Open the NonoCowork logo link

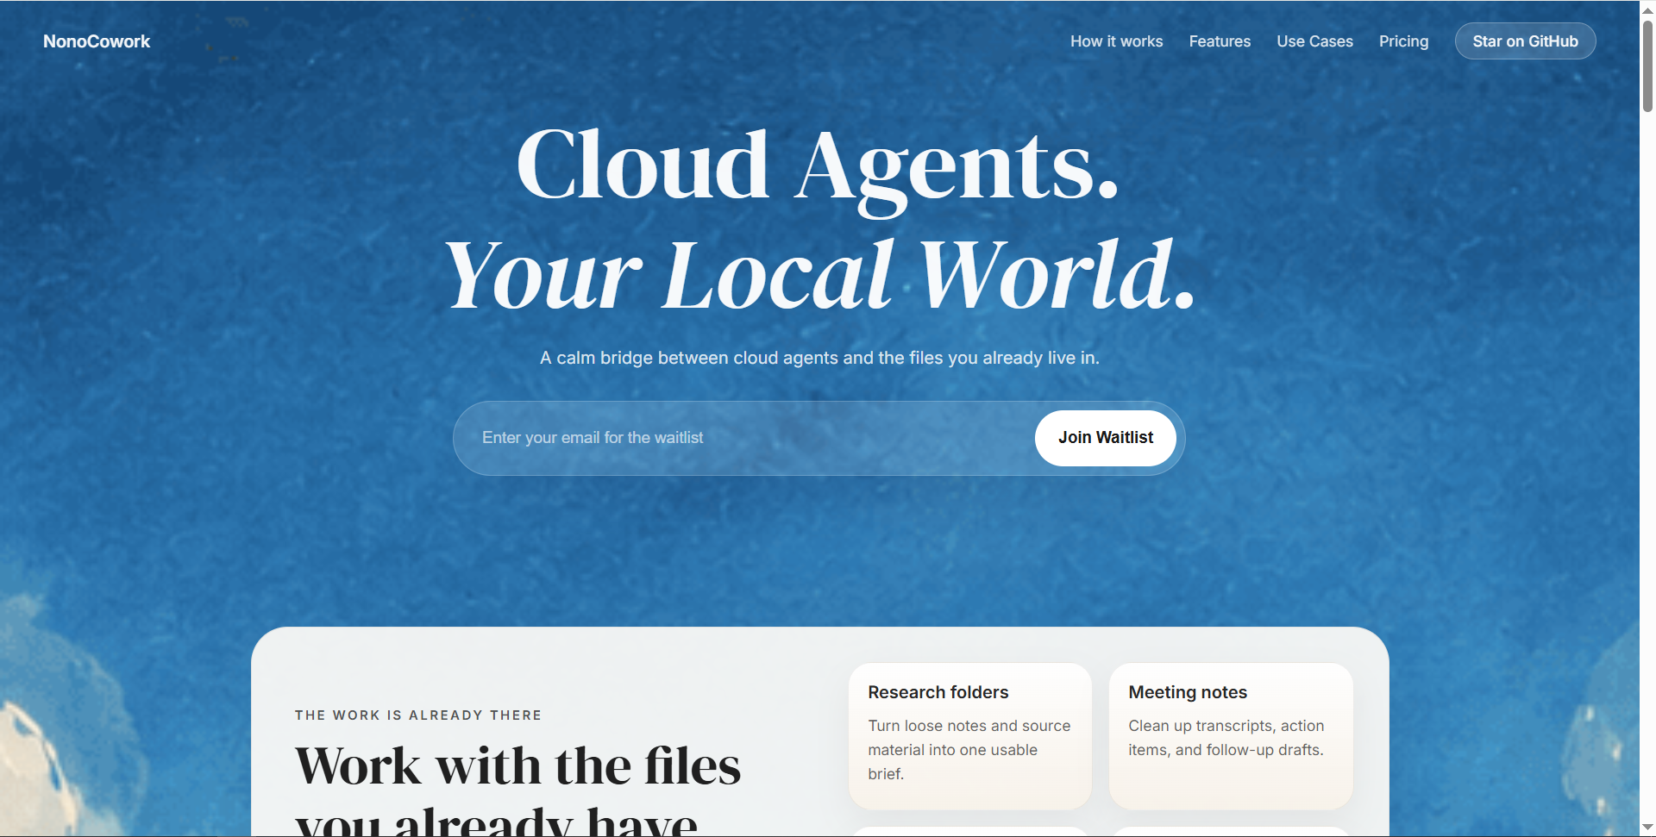coord(97,41)
